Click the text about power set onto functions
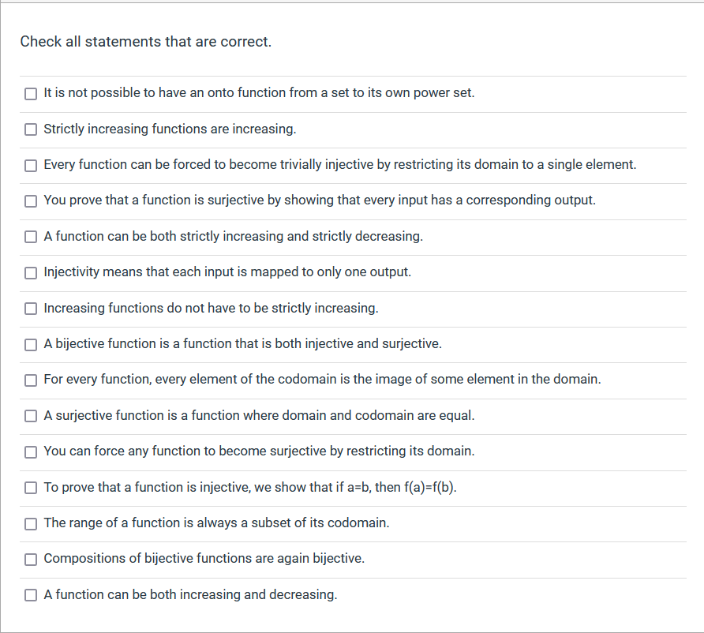The width and height of the screenshot is (704, 633). point(259,92)
